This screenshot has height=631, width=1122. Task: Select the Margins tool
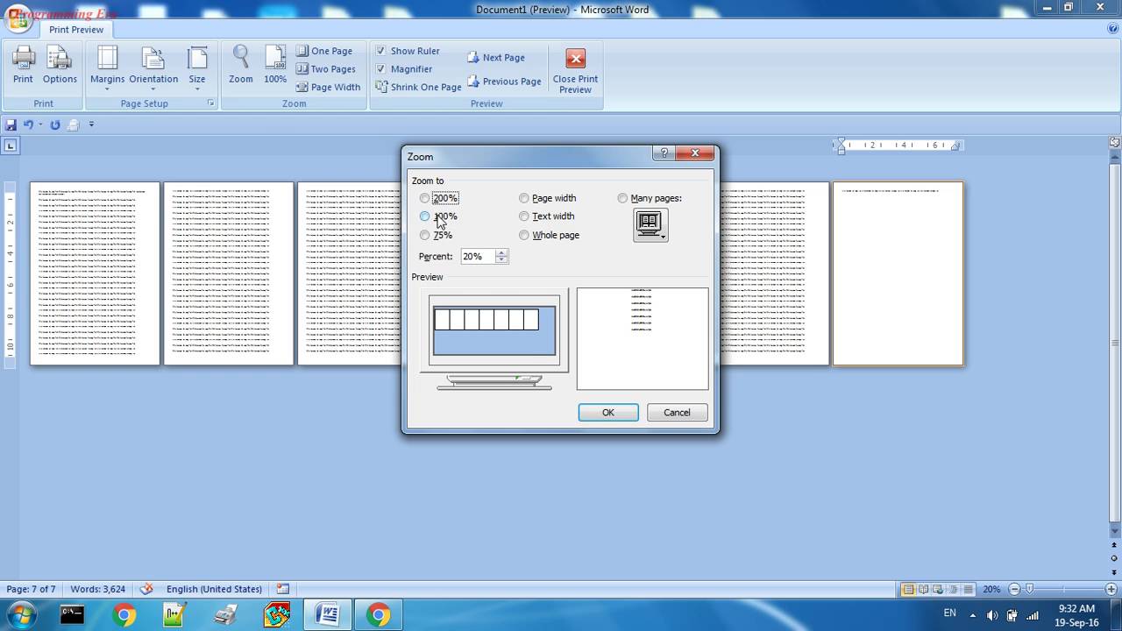coord(107,66)
